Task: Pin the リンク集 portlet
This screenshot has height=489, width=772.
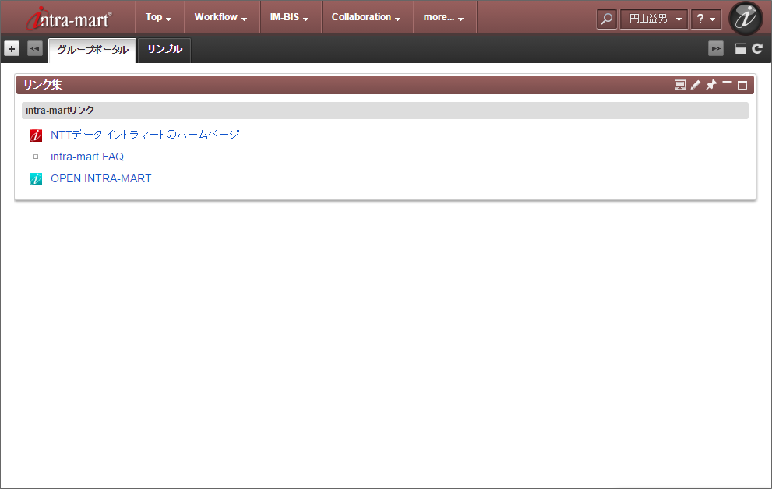Action: (711, 85)
